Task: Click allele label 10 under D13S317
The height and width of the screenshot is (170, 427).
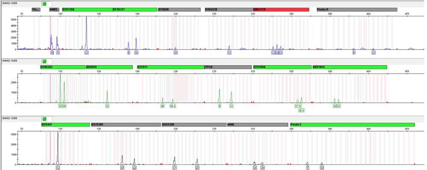Action: tap(136, 53)
